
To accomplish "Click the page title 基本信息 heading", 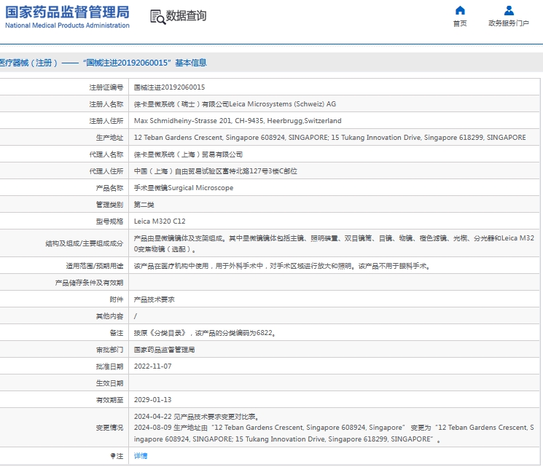I will pos(191,63).
